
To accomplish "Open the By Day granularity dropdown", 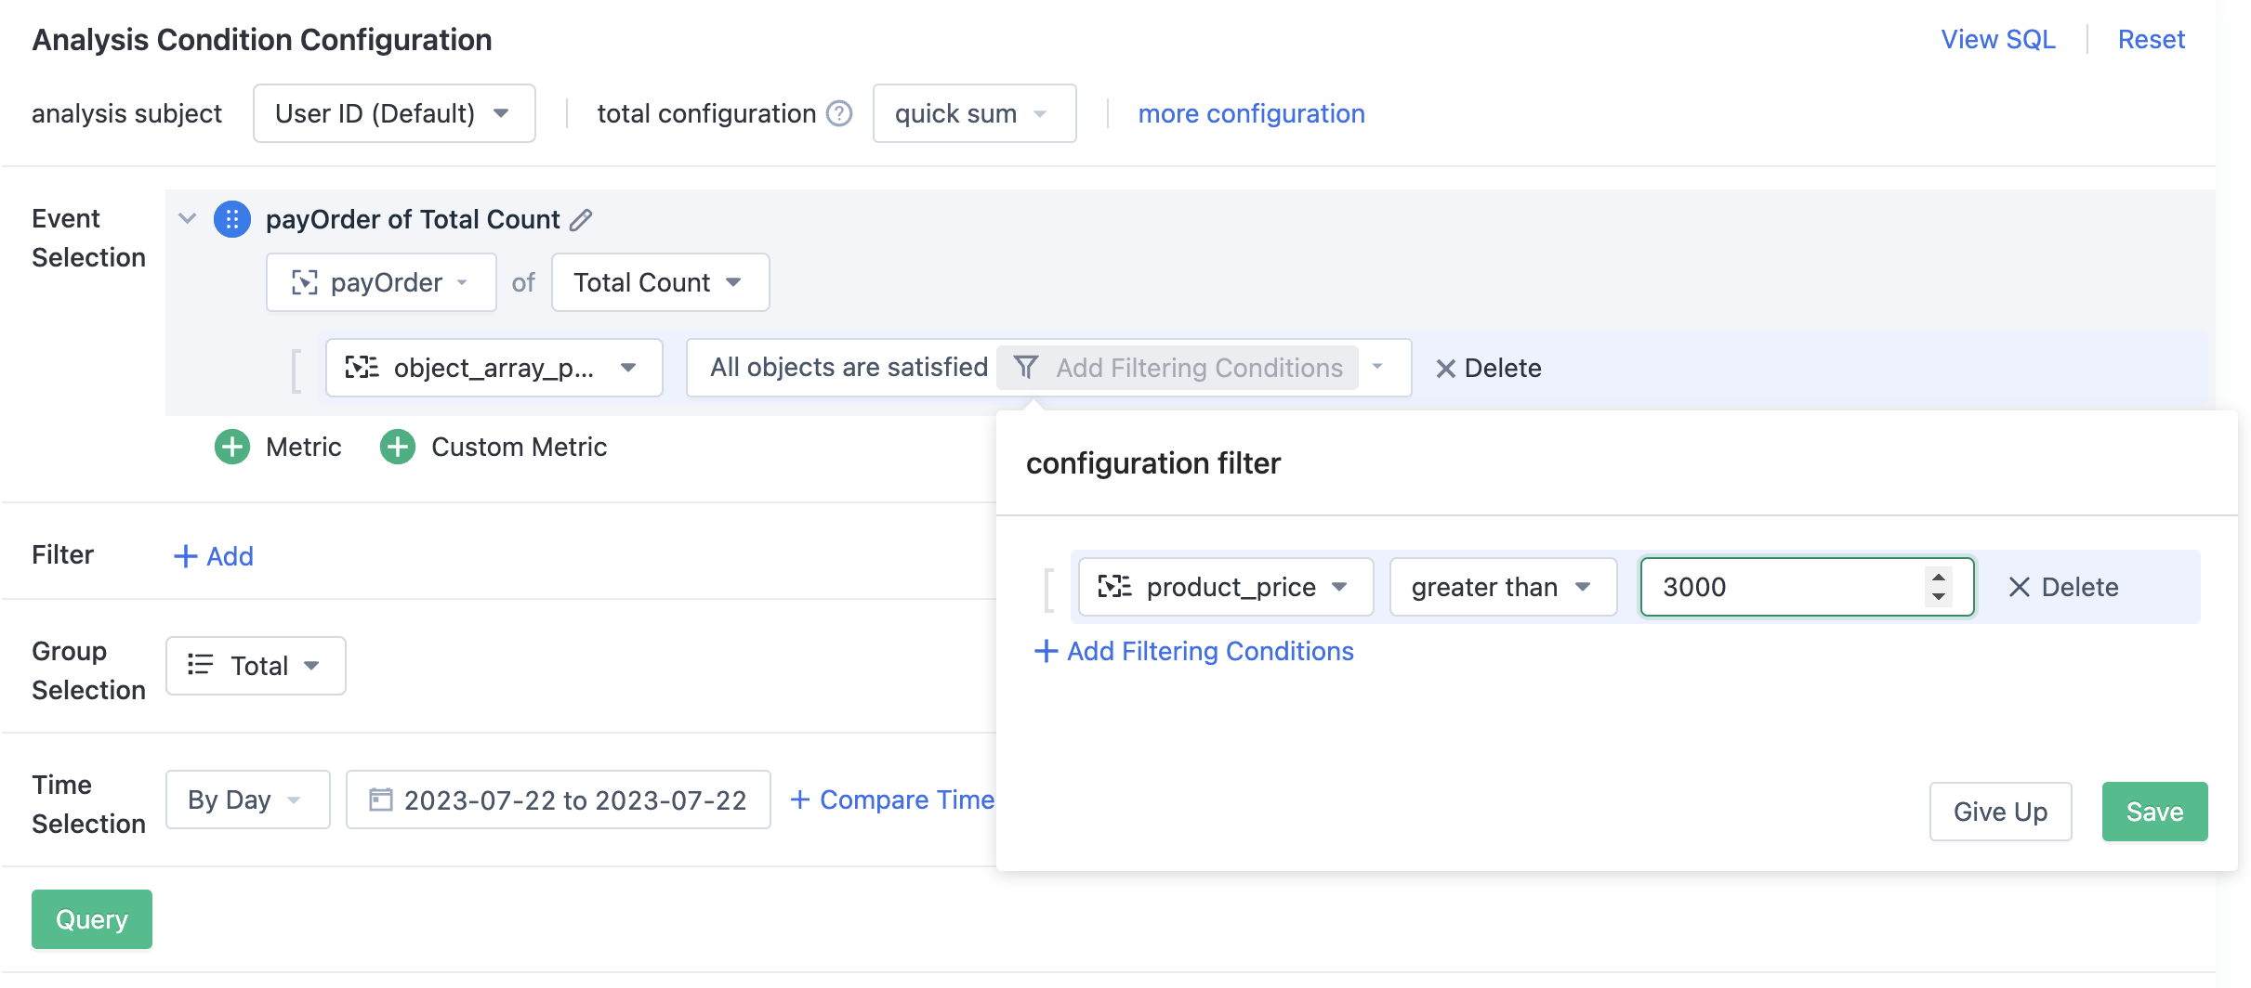I will tap(247, 799).
